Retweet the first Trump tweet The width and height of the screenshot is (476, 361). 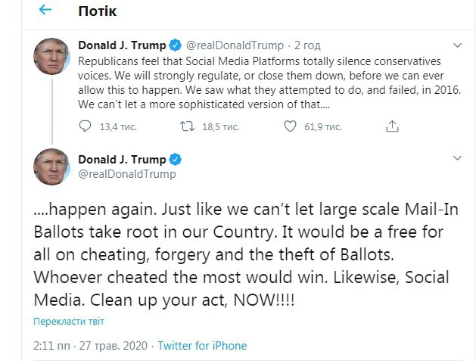click(186, 126)
